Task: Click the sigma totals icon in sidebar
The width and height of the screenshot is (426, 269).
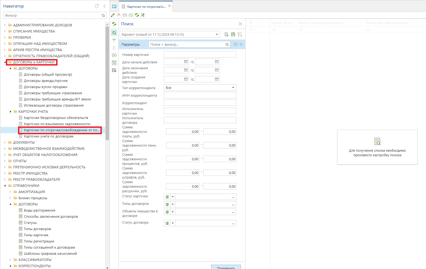Action: coord(114,48)
